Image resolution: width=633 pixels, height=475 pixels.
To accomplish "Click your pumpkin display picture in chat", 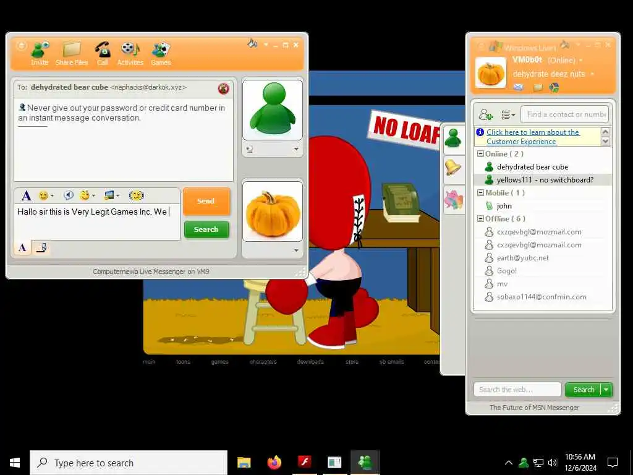I will [x=273, y=212].
